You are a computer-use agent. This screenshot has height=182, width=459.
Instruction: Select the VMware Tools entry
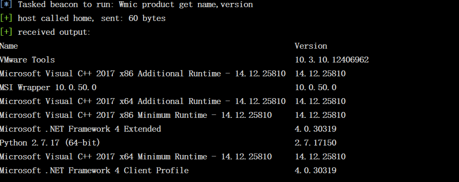tap(27, 60)
